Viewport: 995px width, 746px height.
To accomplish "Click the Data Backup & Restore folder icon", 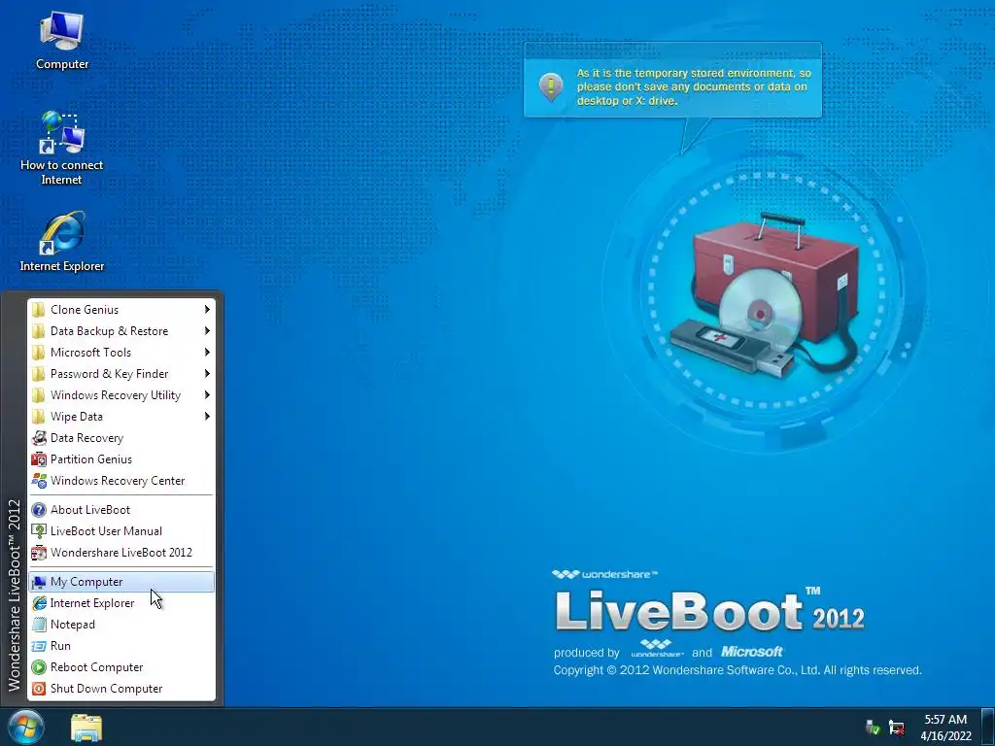I will pos(39,331).
